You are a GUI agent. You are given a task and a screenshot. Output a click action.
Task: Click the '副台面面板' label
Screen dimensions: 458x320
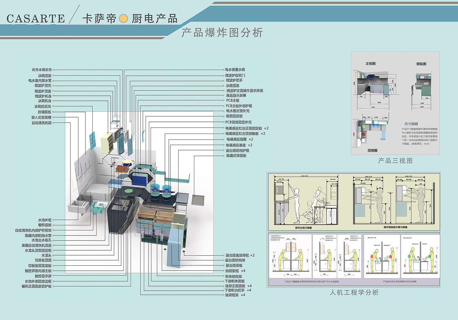[234, 266]
